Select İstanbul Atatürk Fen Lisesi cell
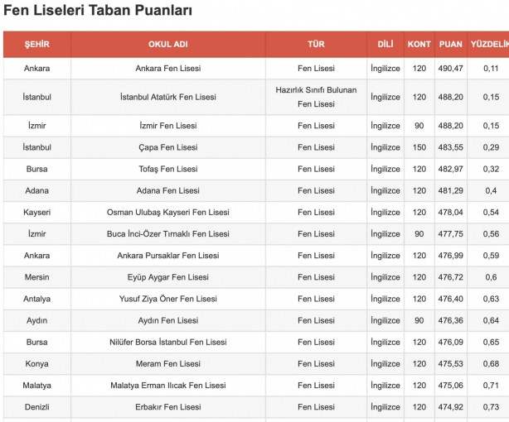 tap(167, 97)
